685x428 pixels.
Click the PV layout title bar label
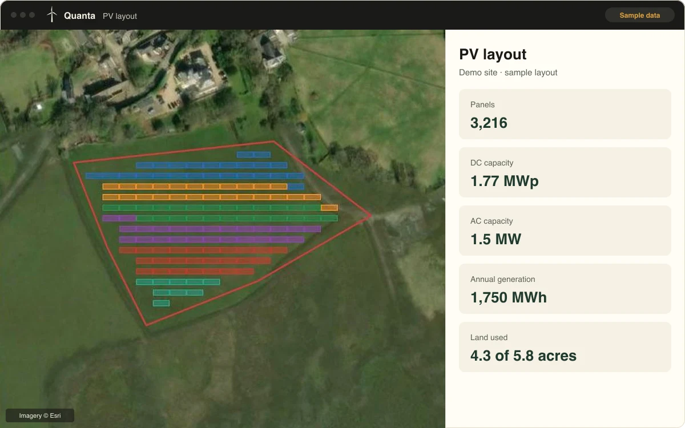(120, 16)
